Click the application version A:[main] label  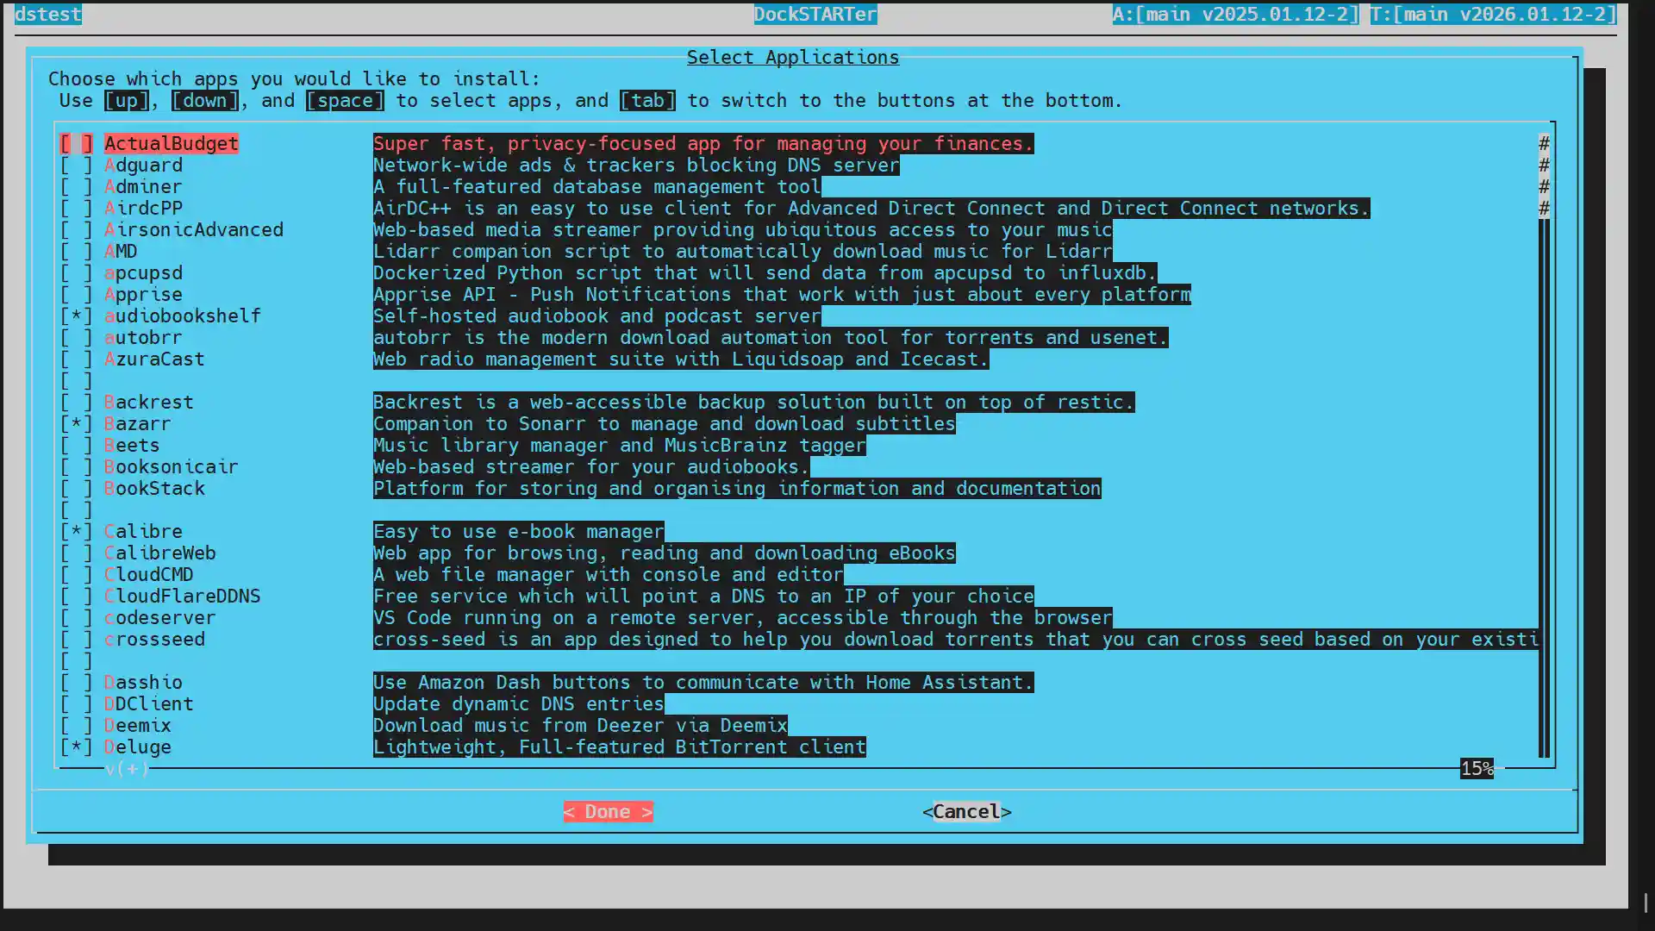point(1235,15)
